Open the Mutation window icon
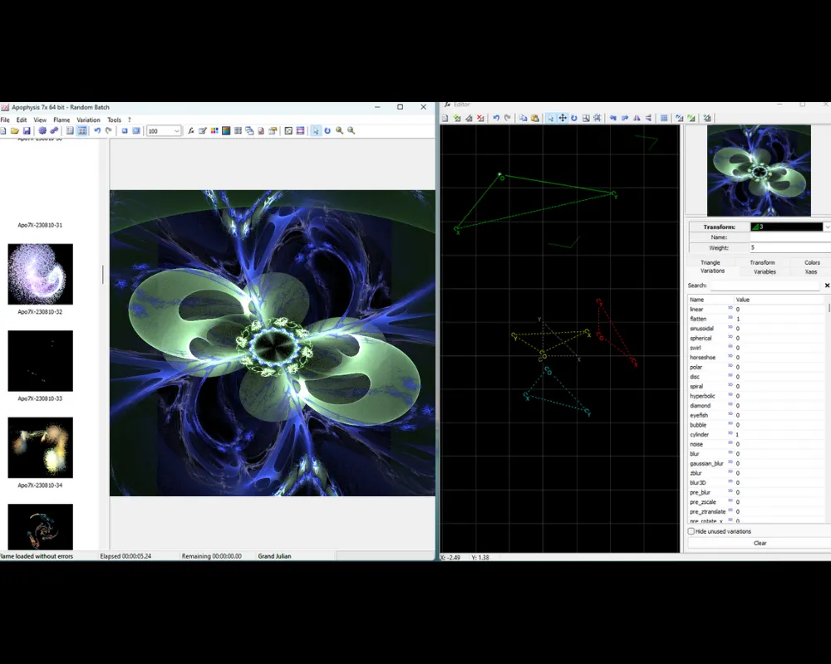 tap(238, 131)
